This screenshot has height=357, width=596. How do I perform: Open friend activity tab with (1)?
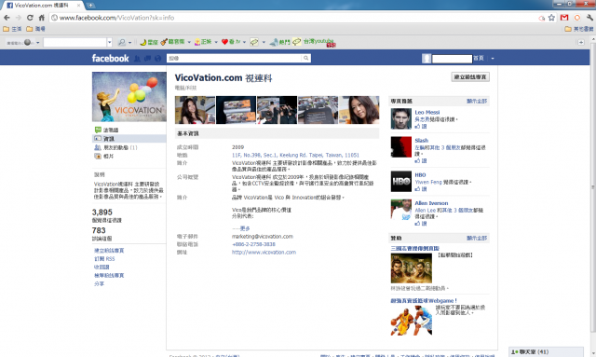[x=115, y=147]
